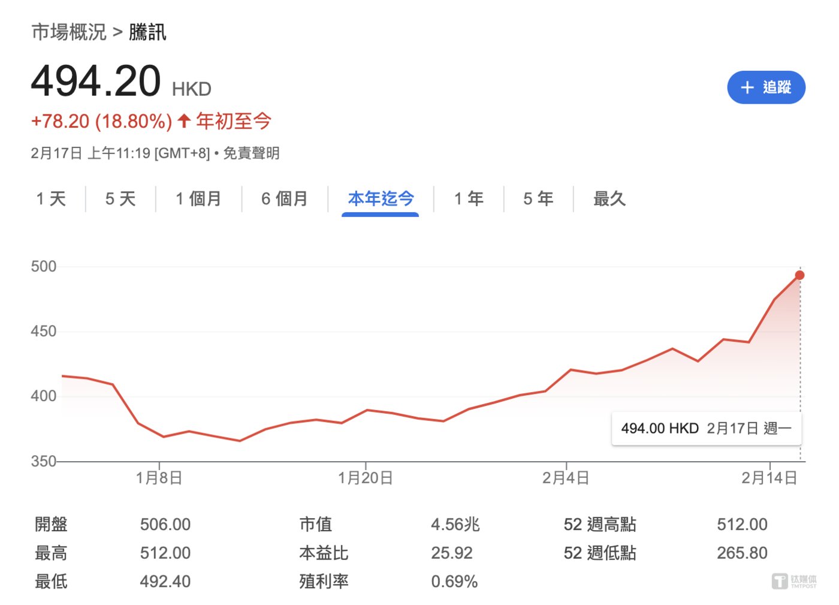Image resolution: width=839 pixels, height=605 pixels.
Task: Switch to the 1 年 tab
Action: pos(469,198)
